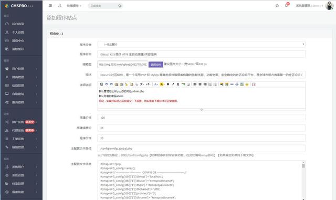Click the 主配置文件路径 config path input
The height and width of the screenshot is (200, 336).
coord(202,149)
